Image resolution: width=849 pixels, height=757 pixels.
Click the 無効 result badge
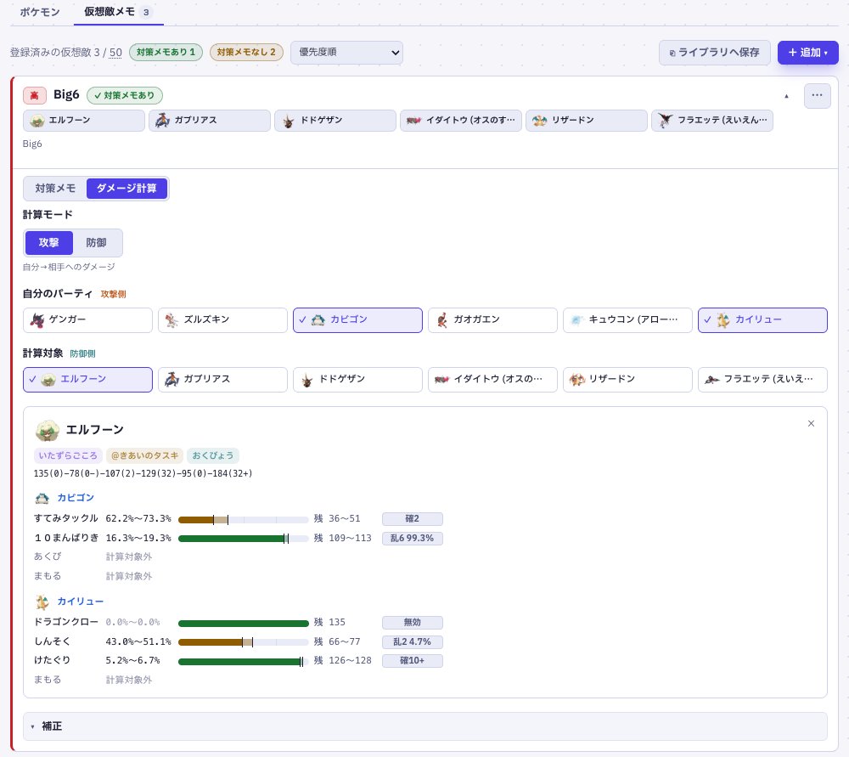tap(412, 623)
